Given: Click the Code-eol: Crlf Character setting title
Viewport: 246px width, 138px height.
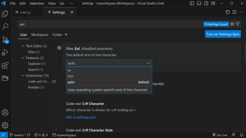Looking at the screenshot, I should click(x=85, y=104).
